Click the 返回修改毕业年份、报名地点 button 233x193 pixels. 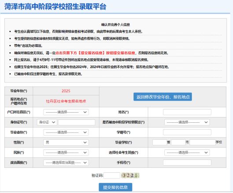[163, 97]
